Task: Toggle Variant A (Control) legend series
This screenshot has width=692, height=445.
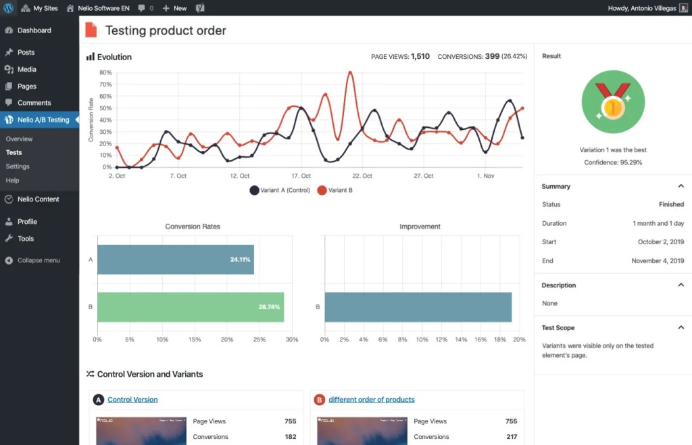Action: pos(280,190)
